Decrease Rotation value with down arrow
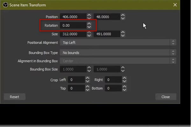Image resolution: width=191 pixels, height=127 pixels. tap(89, 27)
